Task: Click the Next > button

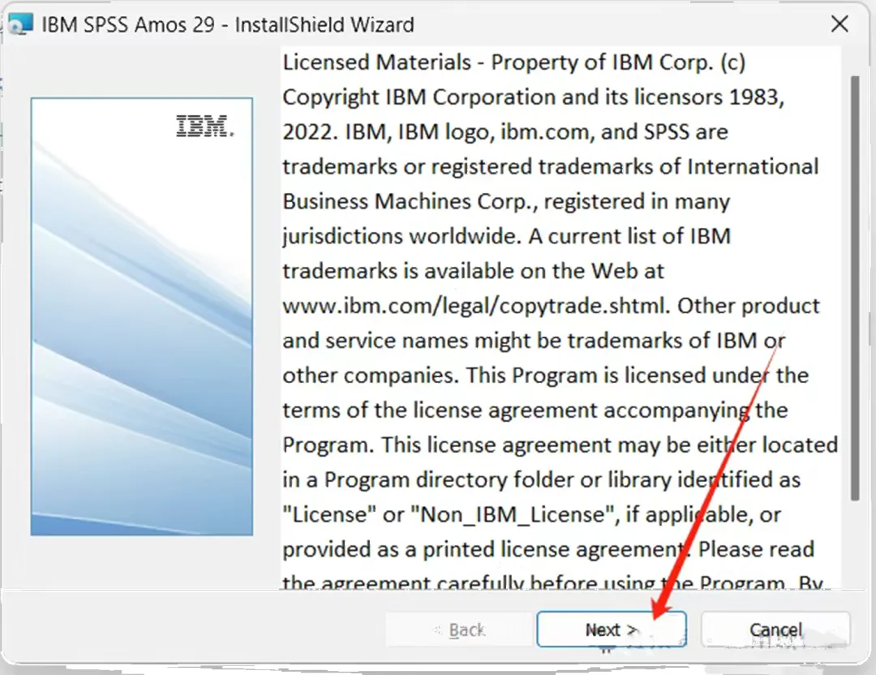Action: click(612, 630)
